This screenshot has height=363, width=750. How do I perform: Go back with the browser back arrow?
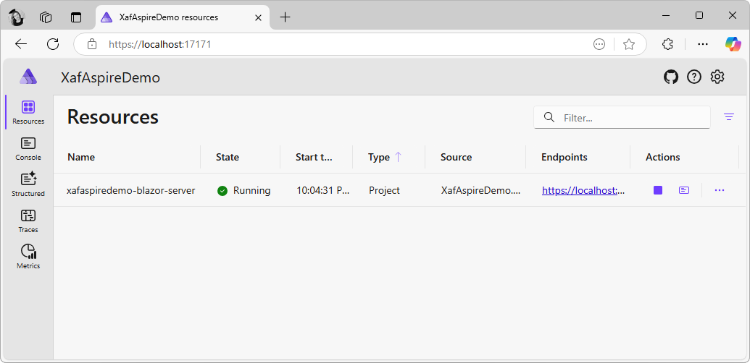pyautogui.click(x=21, y=44)
